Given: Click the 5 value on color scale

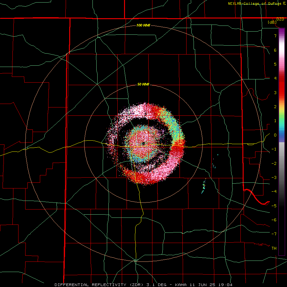Looking at the screenshot, I should (x=275, y=64).
